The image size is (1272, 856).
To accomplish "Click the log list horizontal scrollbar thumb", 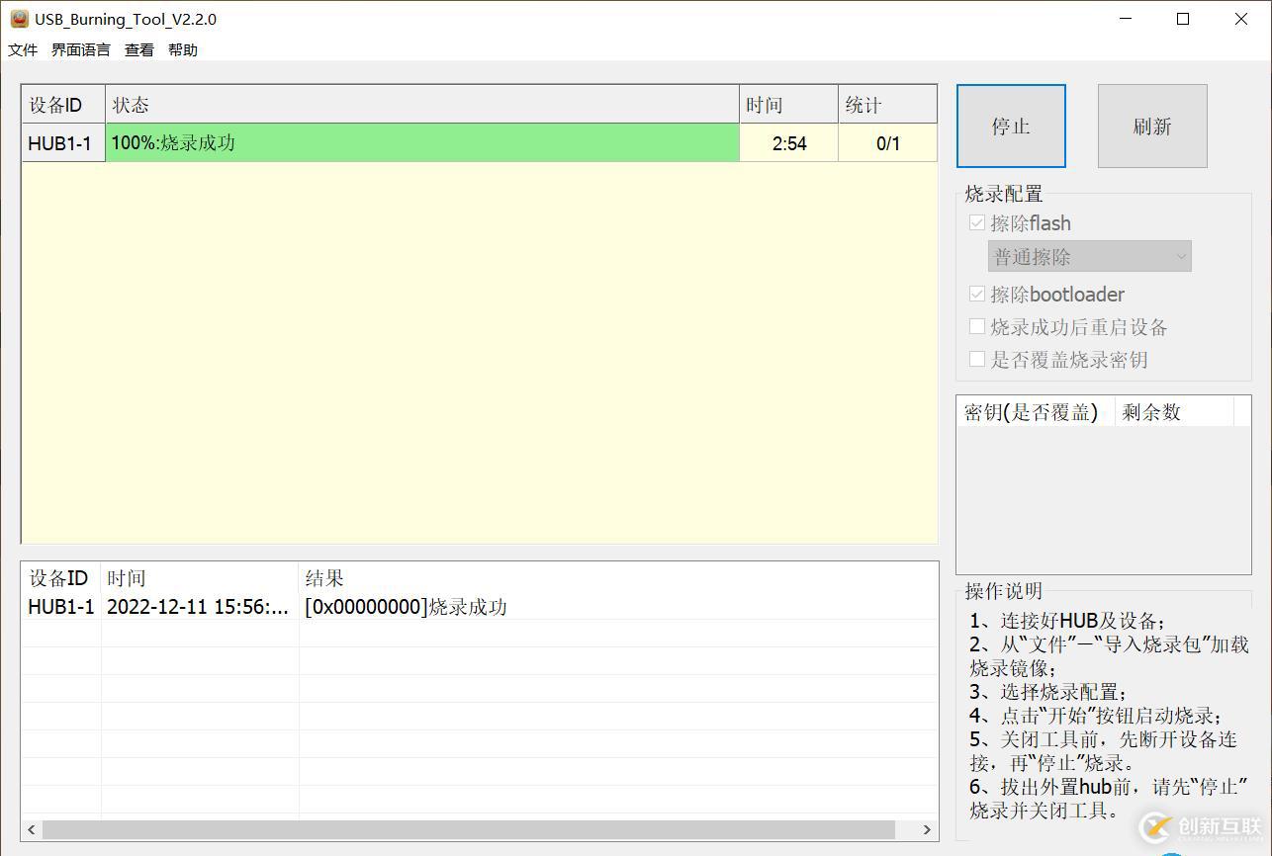I will coord(469,829).
